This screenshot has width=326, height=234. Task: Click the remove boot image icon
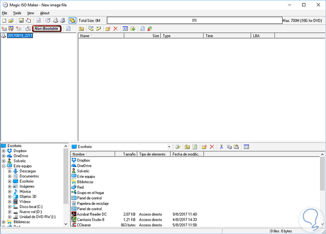(19, 28)
